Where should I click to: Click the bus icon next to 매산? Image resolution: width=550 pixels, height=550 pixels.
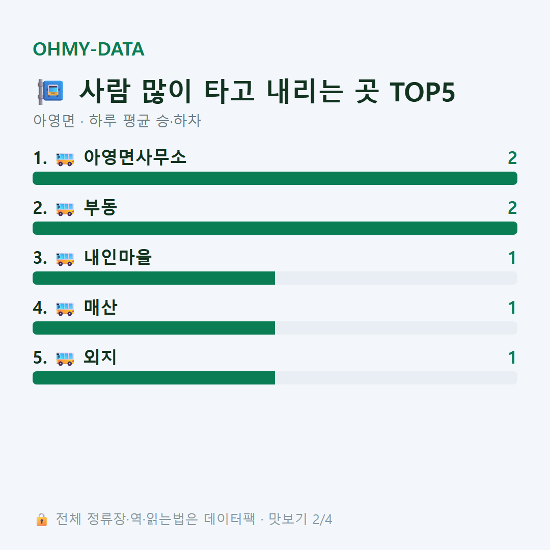(x=65, y=308)
